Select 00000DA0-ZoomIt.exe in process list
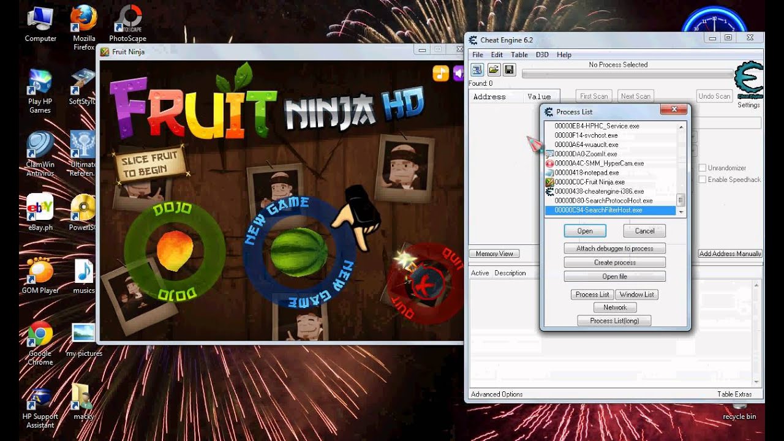This screenshot has height=441, width=784. point(610,154)
